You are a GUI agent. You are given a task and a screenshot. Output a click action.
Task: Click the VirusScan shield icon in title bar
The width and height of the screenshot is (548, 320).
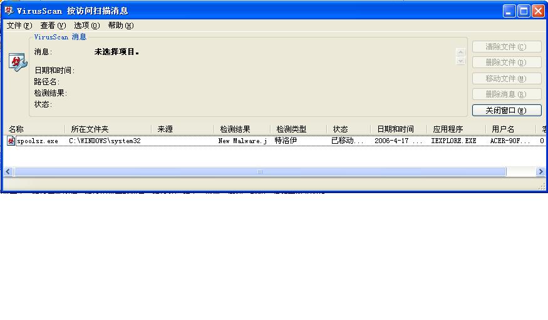[9, 11]
